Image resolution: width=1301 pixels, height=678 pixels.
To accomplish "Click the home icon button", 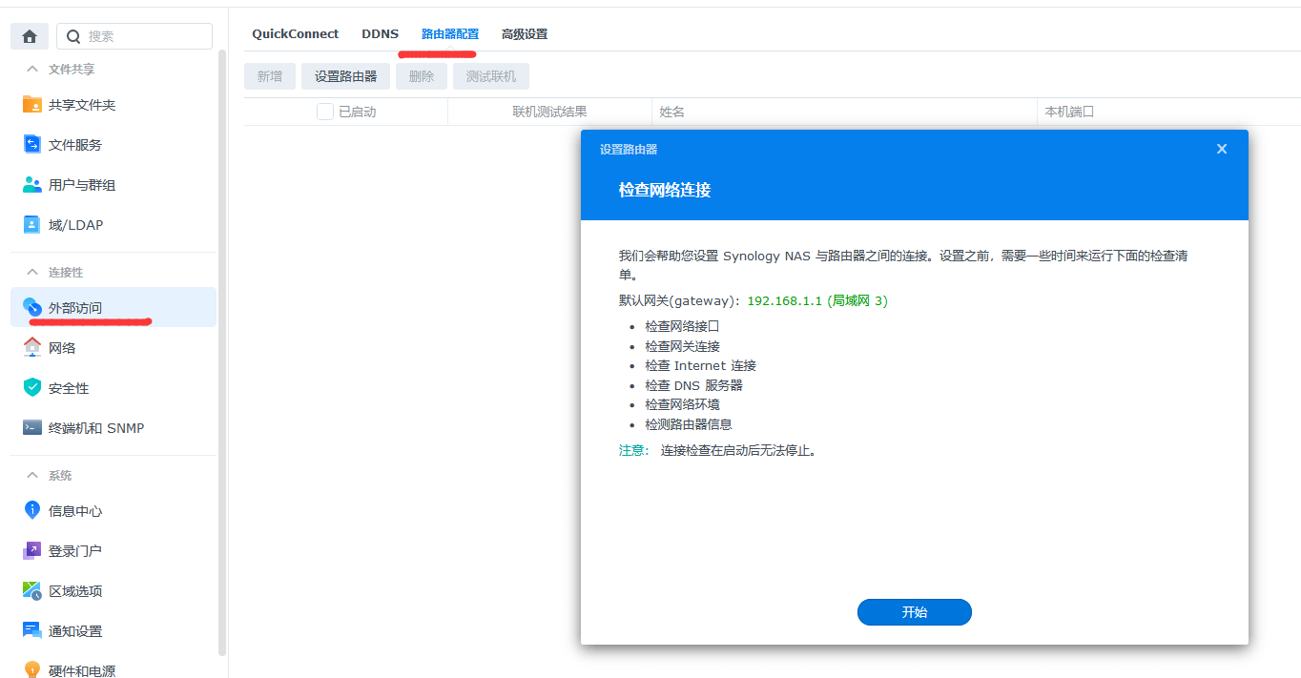I will [30, 36].
